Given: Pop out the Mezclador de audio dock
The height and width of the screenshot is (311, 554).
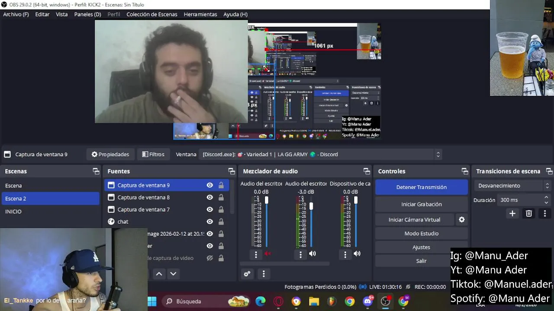Looking at the screenshot, I should point(367,171).
